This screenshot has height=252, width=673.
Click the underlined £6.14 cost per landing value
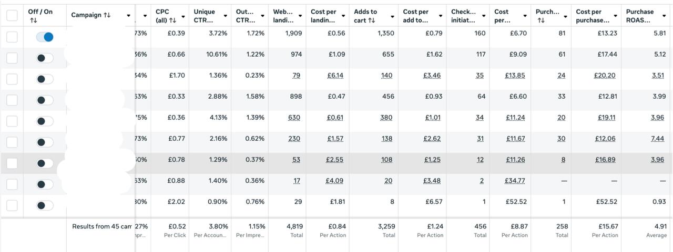pyautogui.click(x=335, y=76)
